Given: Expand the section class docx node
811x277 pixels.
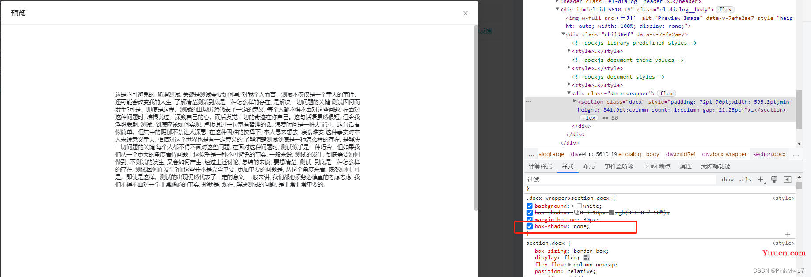Looking at the screenshot, I should point(575,101).
